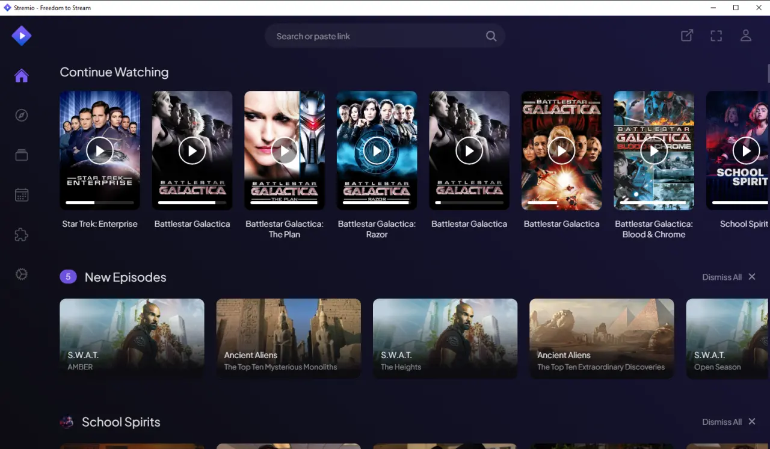Image resolution: width=770 pixels, height=449 pixels.
Task: Go to the Home board icon
Action: point(22,76)
